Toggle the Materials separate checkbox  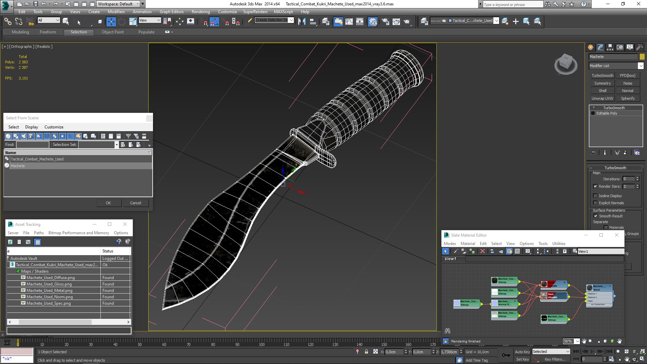(606, 227)
